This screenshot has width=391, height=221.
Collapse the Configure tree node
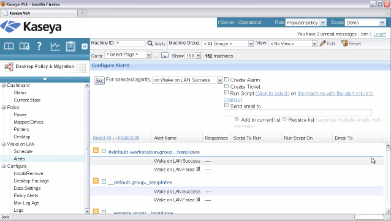tap(4, 166)
